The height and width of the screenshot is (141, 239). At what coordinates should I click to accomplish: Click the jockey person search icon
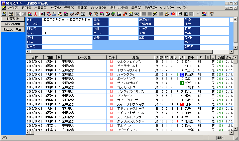coord(54,14)
